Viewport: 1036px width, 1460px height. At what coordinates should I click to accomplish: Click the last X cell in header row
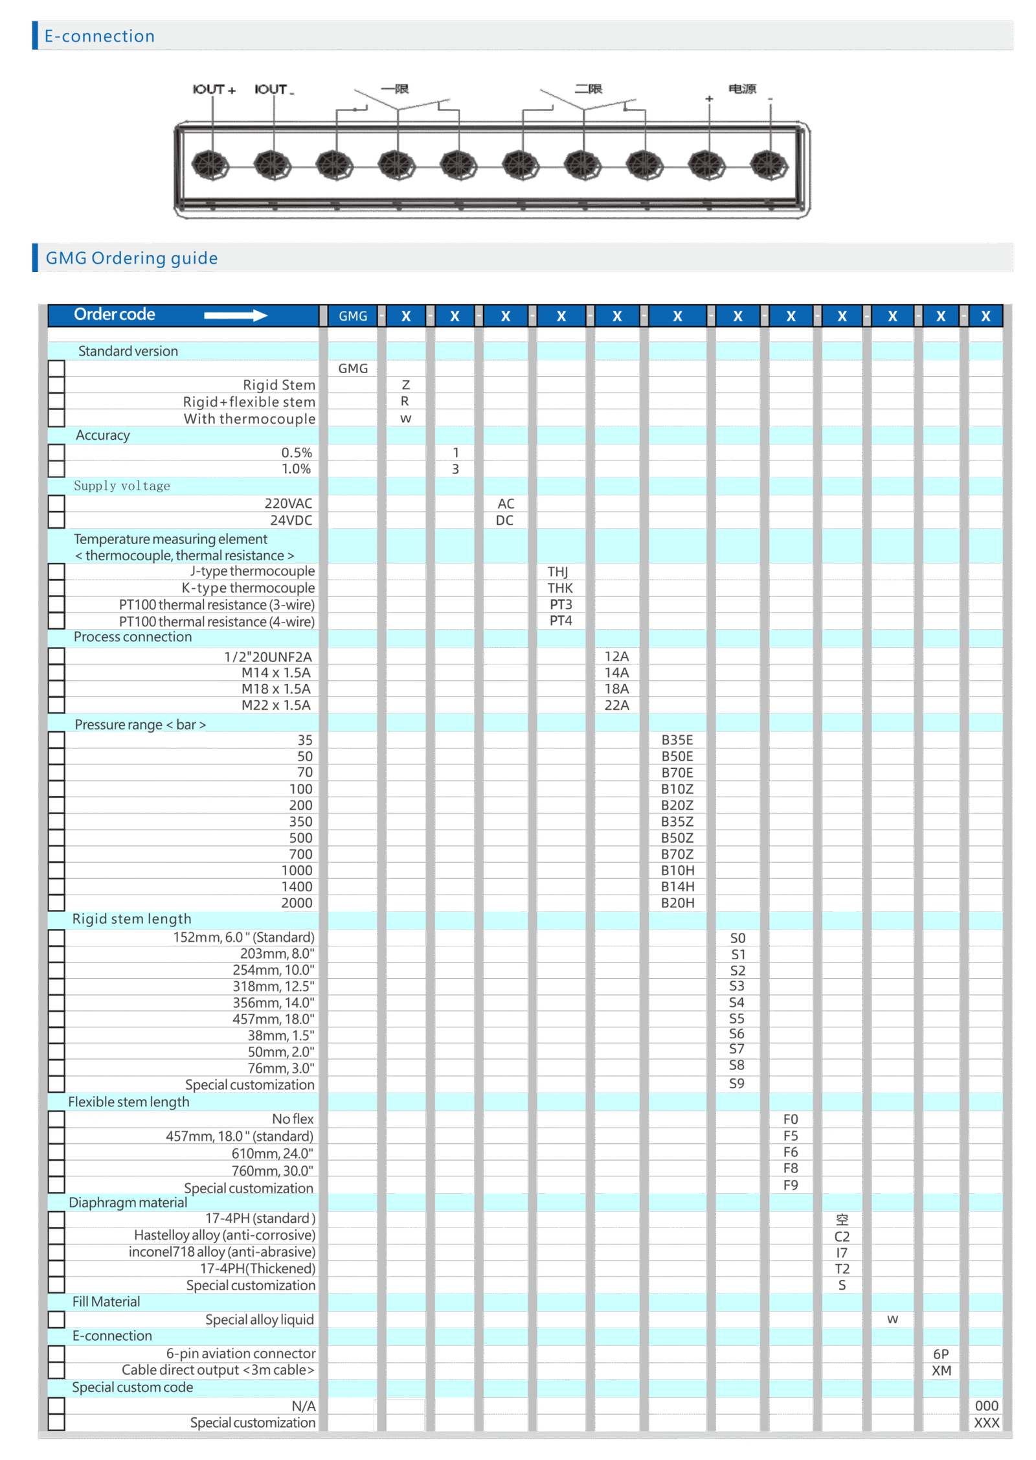click(985, 316)
